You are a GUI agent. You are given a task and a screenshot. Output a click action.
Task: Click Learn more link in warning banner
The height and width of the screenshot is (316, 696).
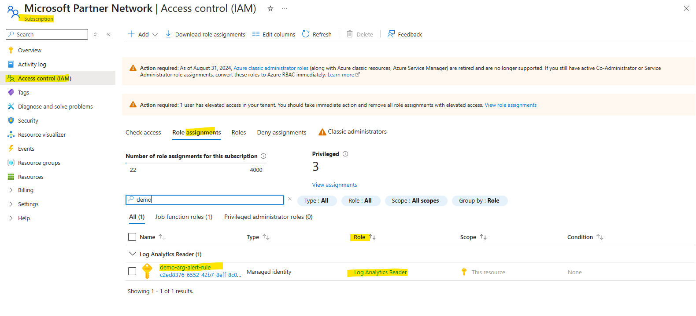coord(344,75)
